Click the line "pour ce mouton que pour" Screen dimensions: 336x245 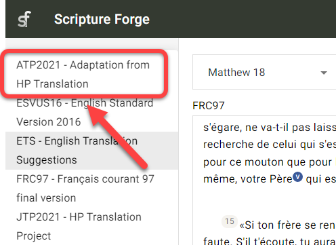click(x=268, y=162)
